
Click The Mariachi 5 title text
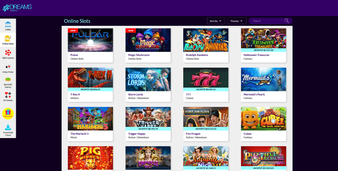point(79,134)
